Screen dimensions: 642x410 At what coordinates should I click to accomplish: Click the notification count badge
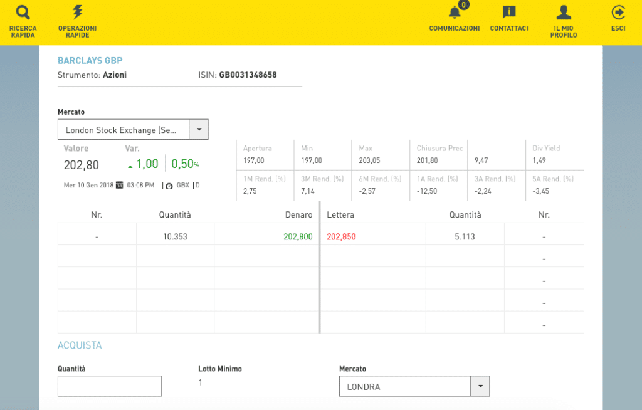tap(463, 5)
